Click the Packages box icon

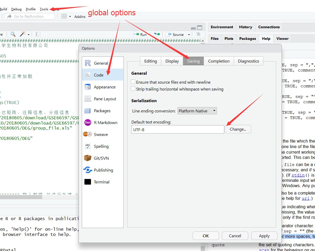pyautogui.click(x=88, y=111)
